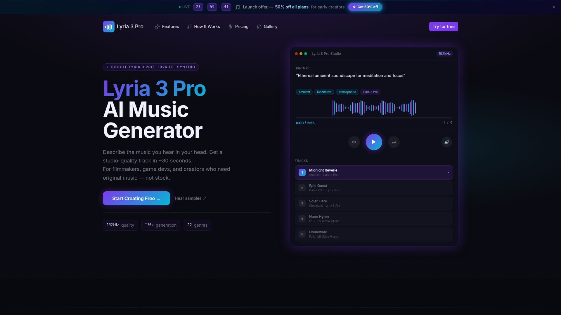Click the Lyria 3 Pro waveform logo icon
The image size is (561, 315).
(108, 27)
